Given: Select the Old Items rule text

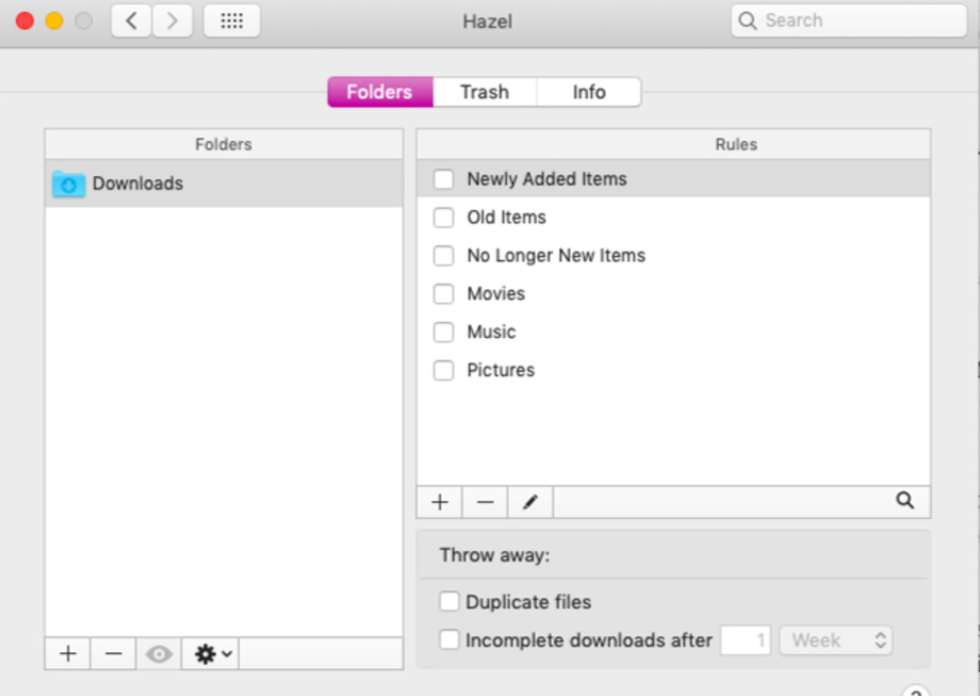Looking at the screenshot, I should coord(506,218).
